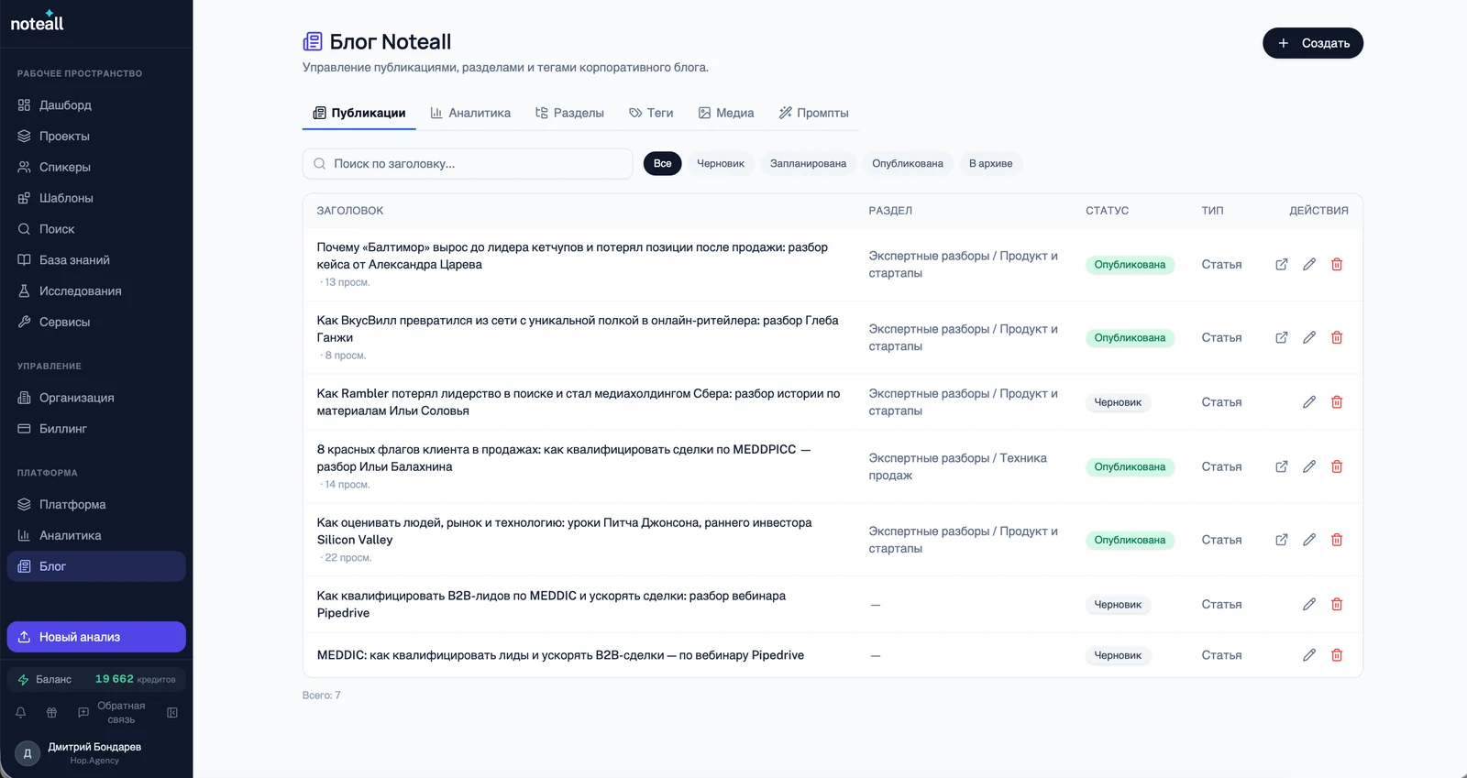Open the Теги tab
This screenshot has width=1467, height=778.
[651, 113]
